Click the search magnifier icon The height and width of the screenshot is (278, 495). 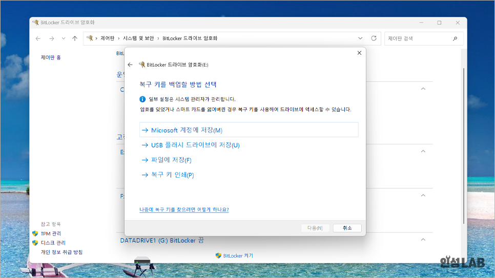(455, 38)
